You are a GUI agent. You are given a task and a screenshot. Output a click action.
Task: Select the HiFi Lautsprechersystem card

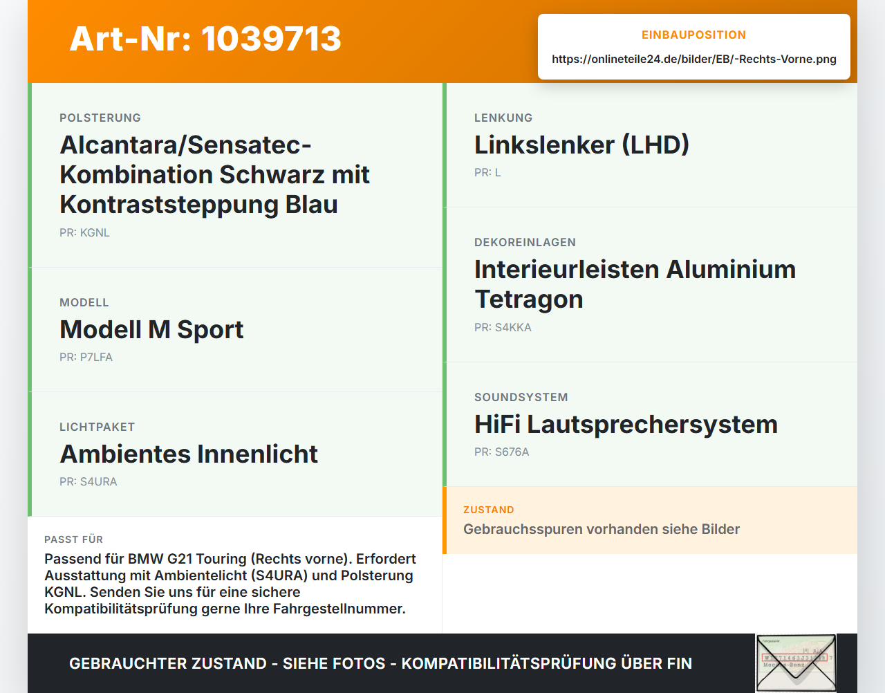650,425
